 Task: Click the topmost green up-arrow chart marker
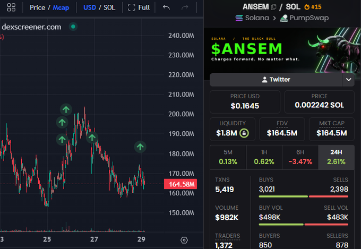click(66, 109)
